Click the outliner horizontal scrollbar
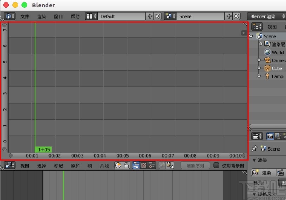The height and width of the screenshot is (200, 286). (268, 126)
